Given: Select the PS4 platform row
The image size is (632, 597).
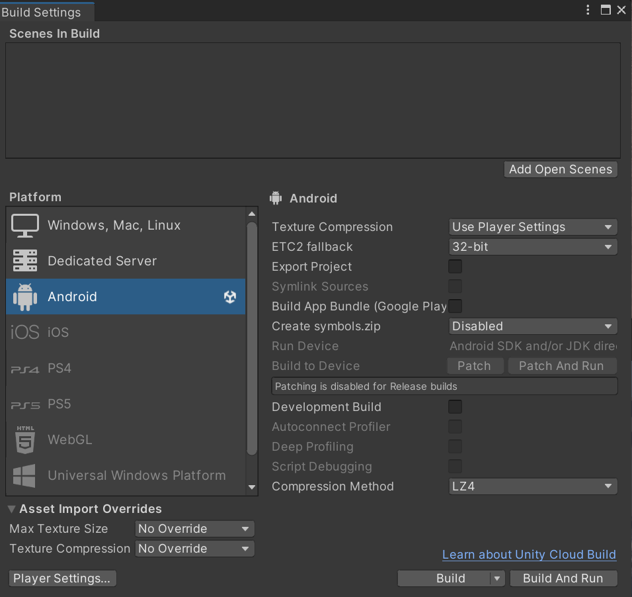Looking at the screenshot, I should [x=126, y=368].
